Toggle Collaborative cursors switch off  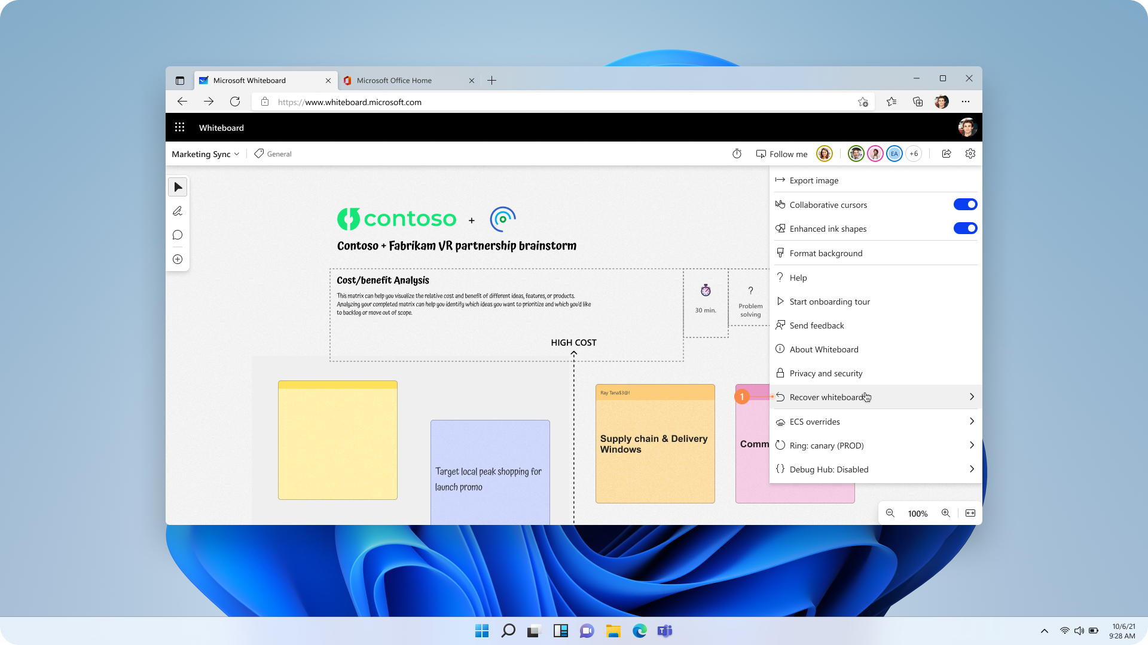tap(964, 204)
